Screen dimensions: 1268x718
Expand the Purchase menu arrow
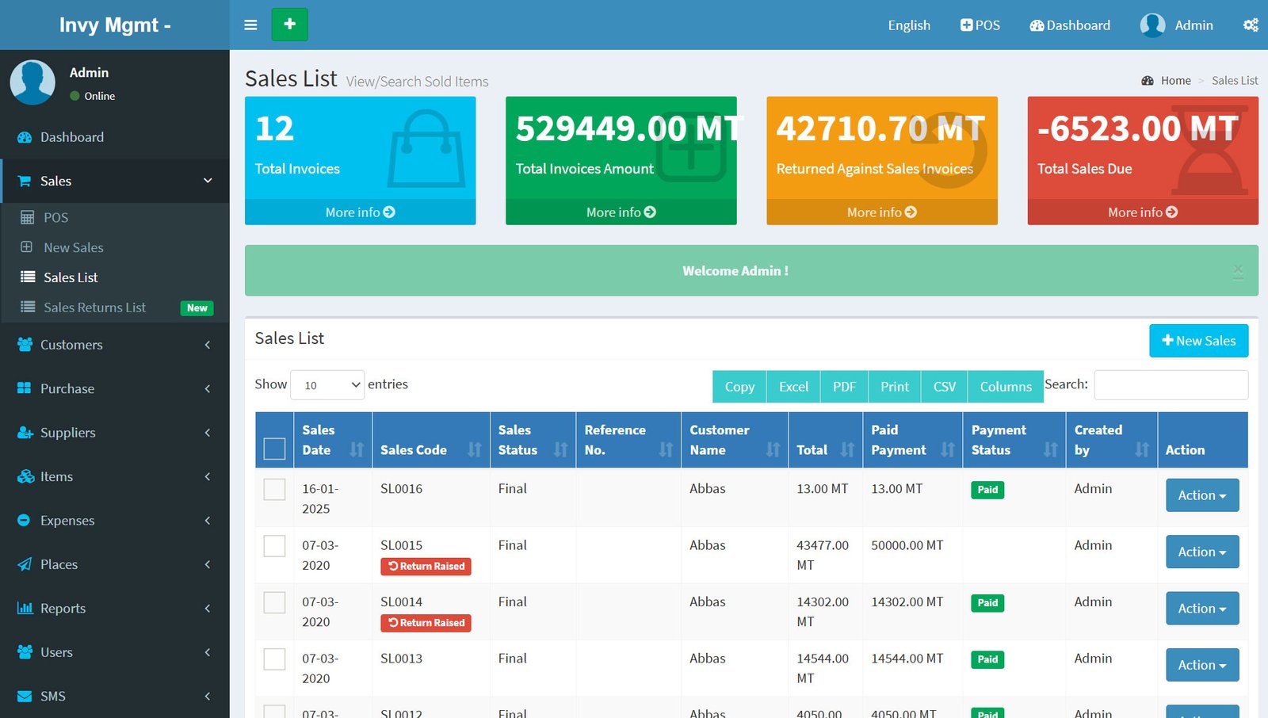208,388
